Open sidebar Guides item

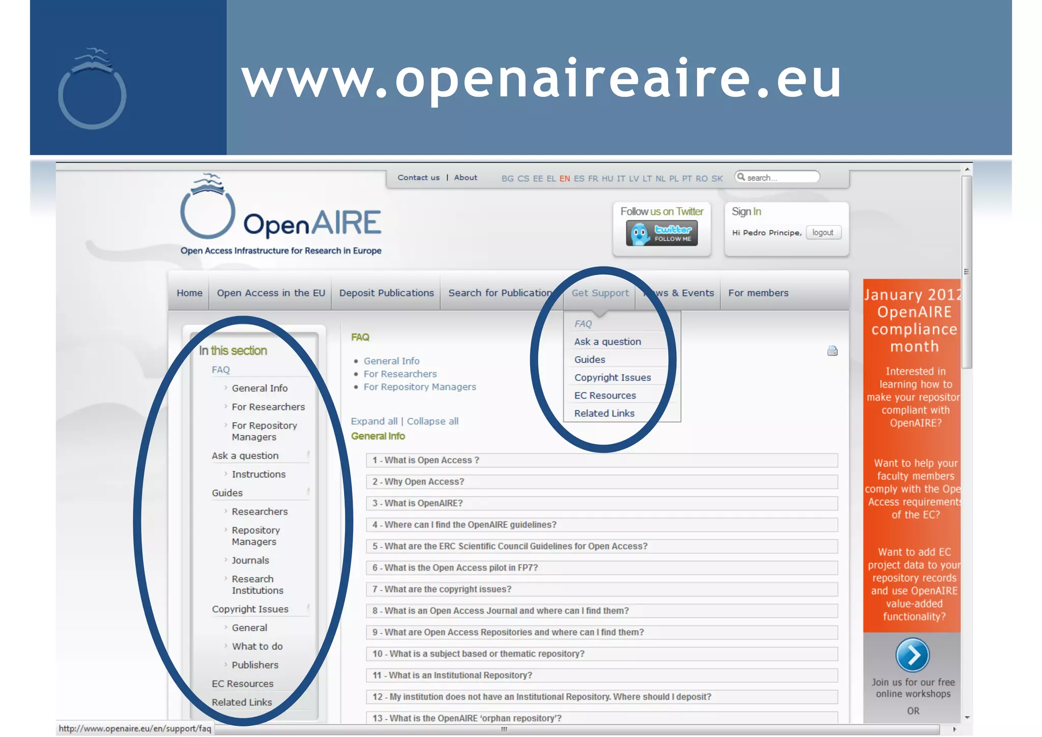tap(227, 493)
